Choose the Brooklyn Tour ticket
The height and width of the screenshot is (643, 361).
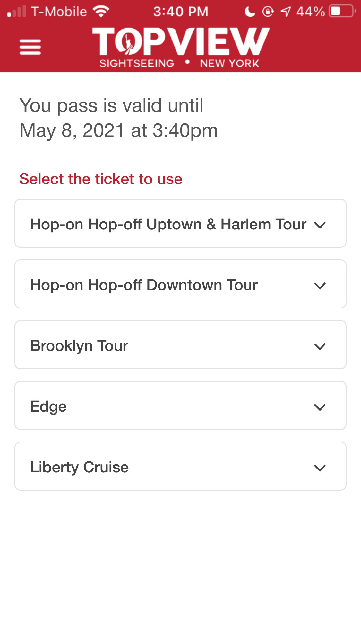coord(180,345)
